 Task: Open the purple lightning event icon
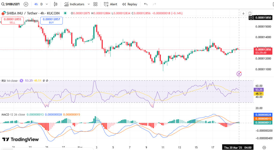(239, 74)
